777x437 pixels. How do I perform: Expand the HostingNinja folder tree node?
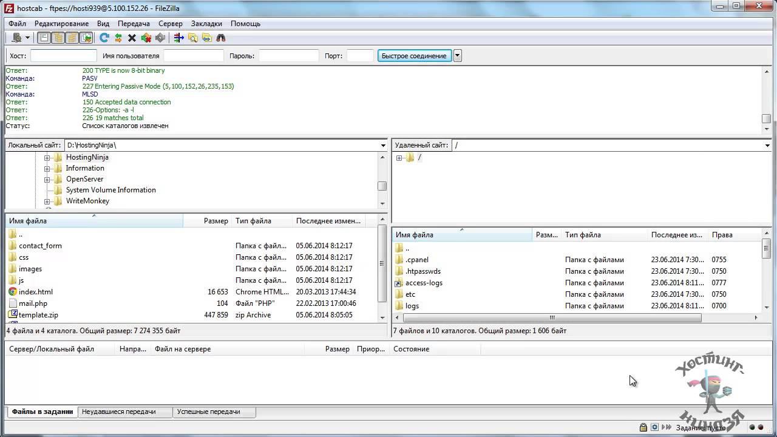point(47,158)
